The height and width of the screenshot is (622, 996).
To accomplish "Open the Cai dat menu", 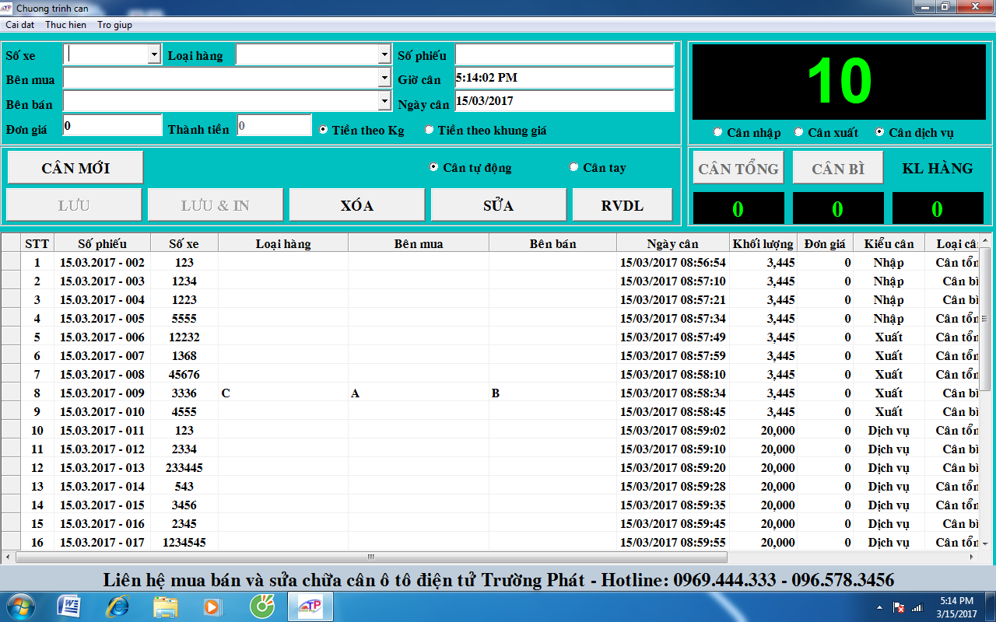I will pyautogui.click(x=20, y=25).
